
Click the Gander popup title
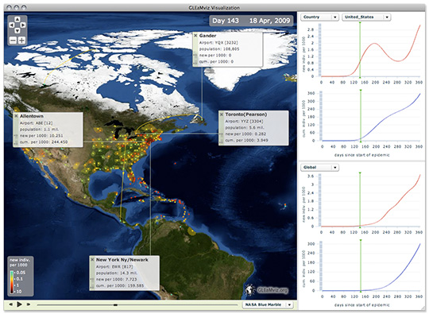click(x=207, y=36)
